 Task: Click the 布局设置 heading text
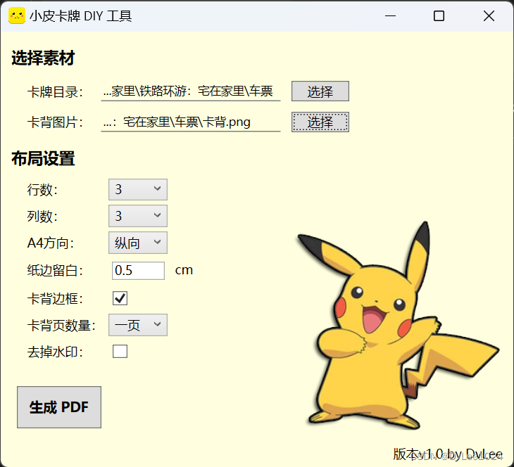pyautogui.click(x=43, y=159)
